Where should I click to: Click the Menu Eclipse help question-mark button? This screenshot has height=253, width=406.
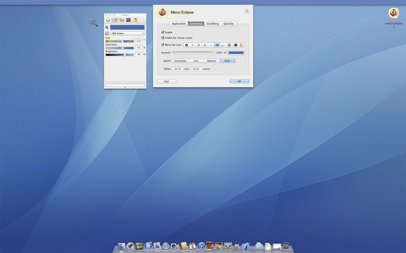247,11
